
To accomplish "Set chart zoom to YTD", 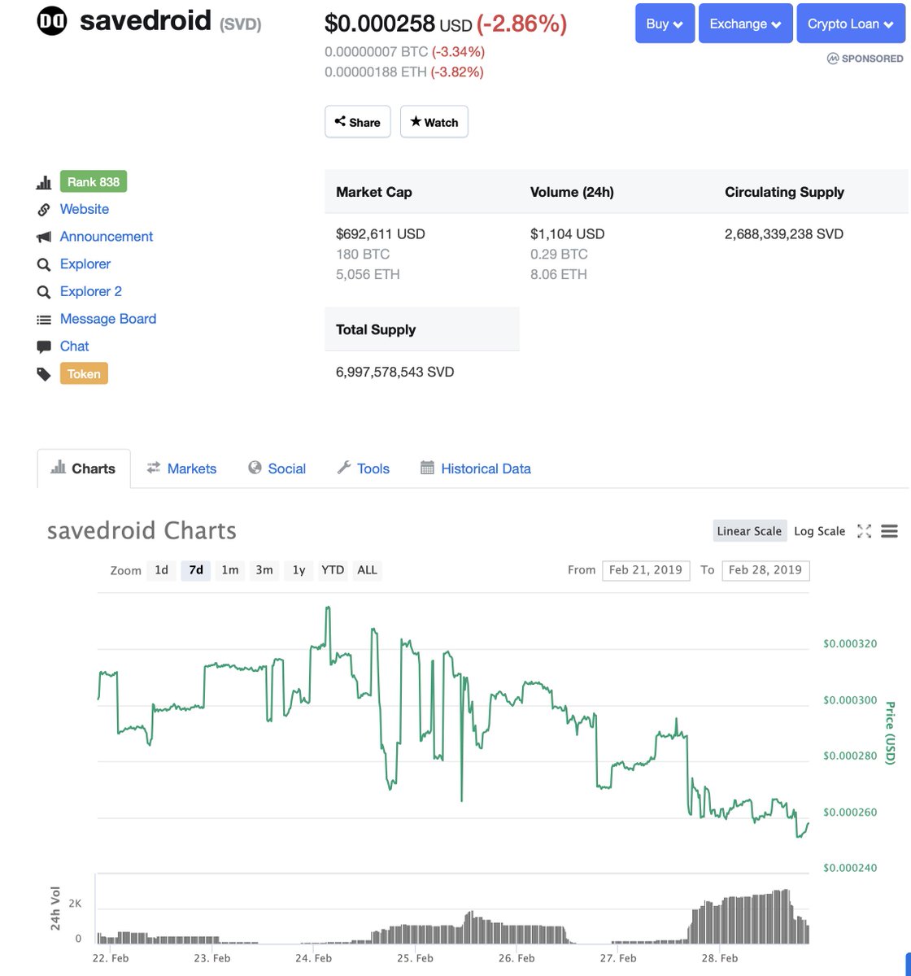I will click(x=333, y=570).
